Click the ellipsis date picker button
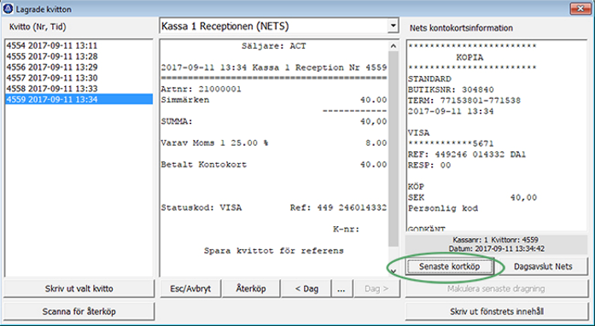595x326 pixels. coord(341,288)
